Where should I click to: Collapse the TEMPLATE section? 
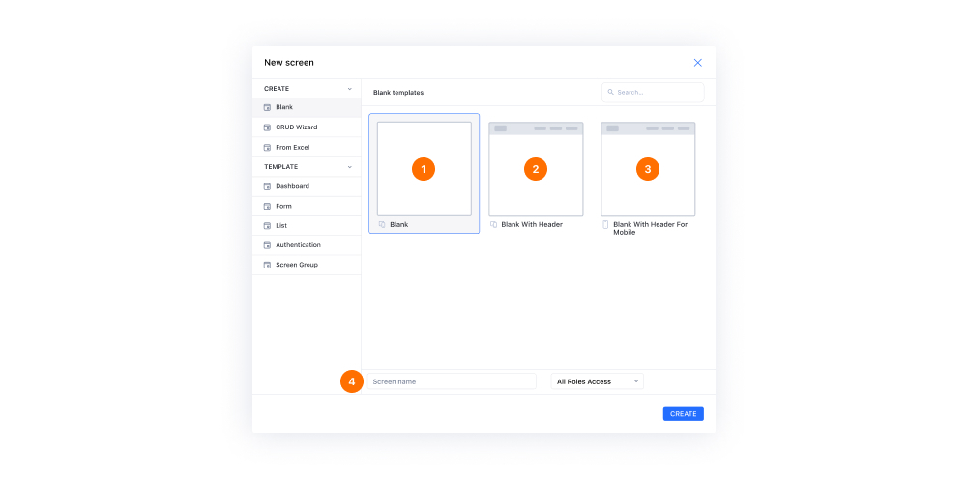350,167
